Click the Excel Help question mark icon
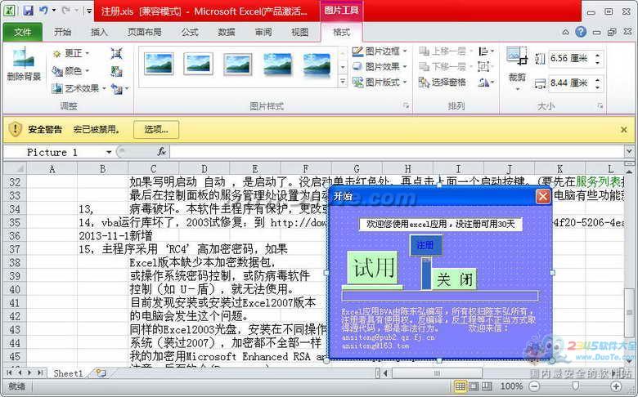This screenshot has width=638, height=397. [581, 32]
